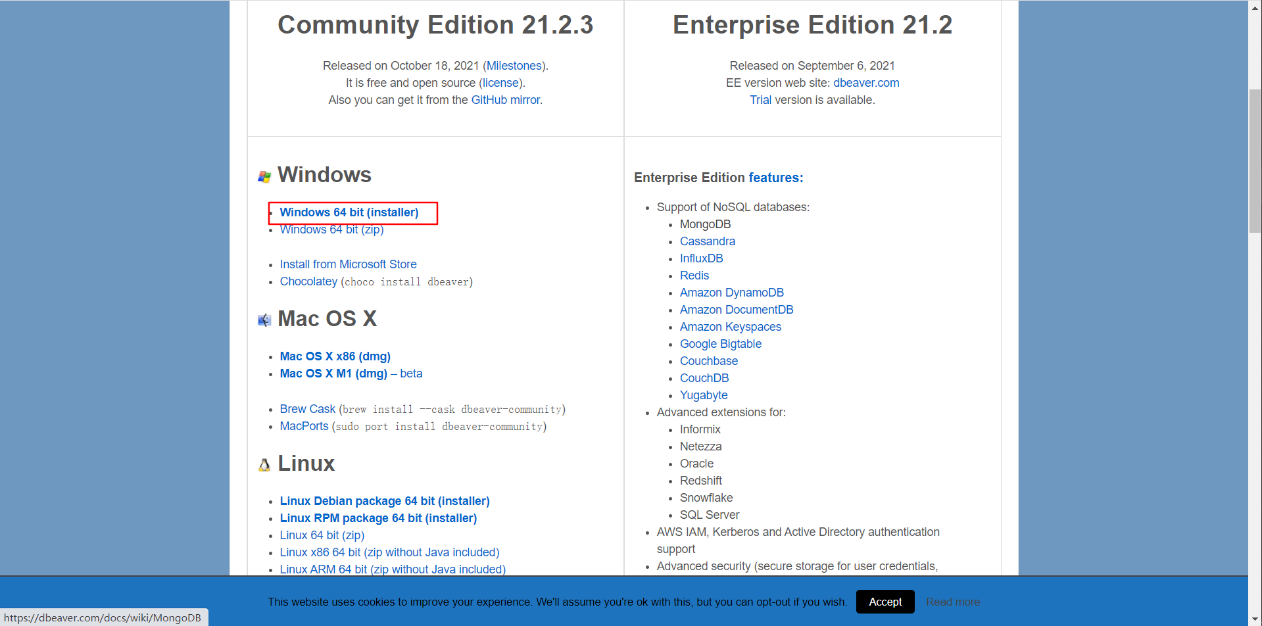Click the Community Edition 21.2.3 heading
The height and width of the screenshot is (626, 1262).
click(435, 25)
